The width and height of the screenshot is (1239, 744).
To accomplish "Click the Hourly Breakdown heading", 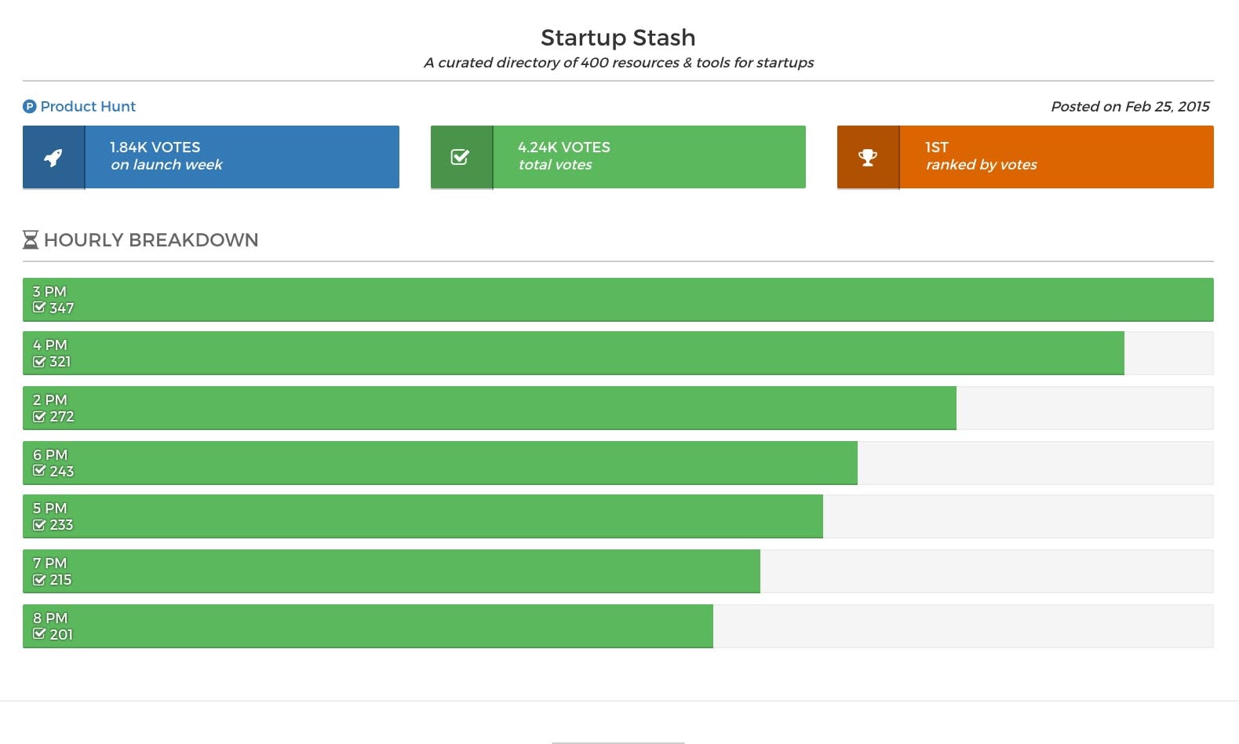I will [x=151, y=240].
